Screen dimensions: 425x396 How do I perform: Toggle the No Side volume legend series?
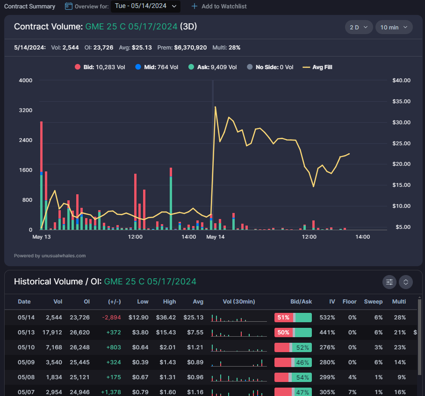(x=270, y=67)
